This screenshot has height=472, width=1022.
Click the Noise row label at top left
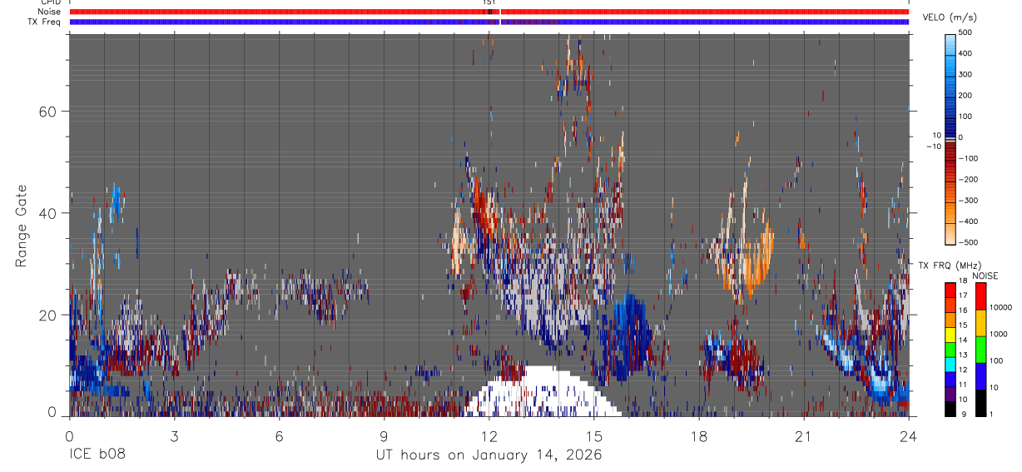tap(51, 12)
